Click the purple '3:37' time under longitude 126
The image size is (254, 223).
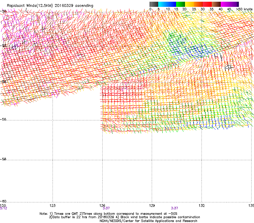[106, 208]
